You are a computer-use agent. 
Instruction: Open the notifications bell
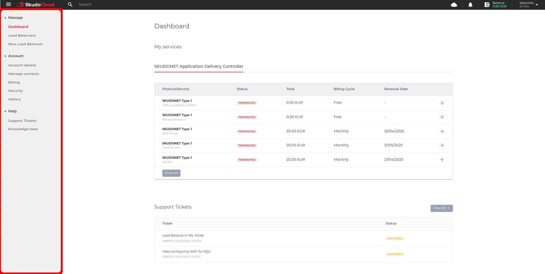[470, 5]
